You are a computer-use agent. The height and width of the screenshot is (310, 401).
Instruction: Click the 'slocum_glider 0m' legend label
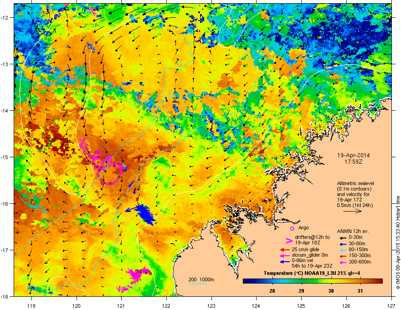tap(310, 255)
